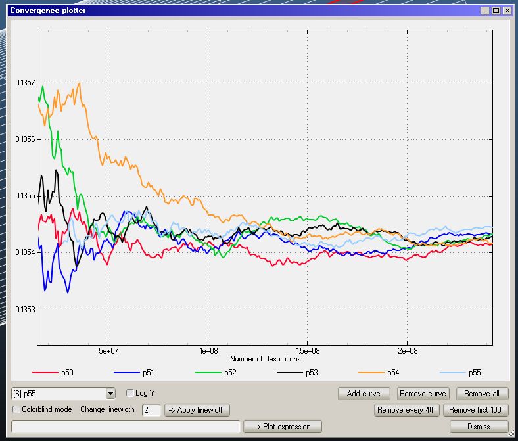Click the p52 legend label
518x441 pixels.
[x=230, y=373]
